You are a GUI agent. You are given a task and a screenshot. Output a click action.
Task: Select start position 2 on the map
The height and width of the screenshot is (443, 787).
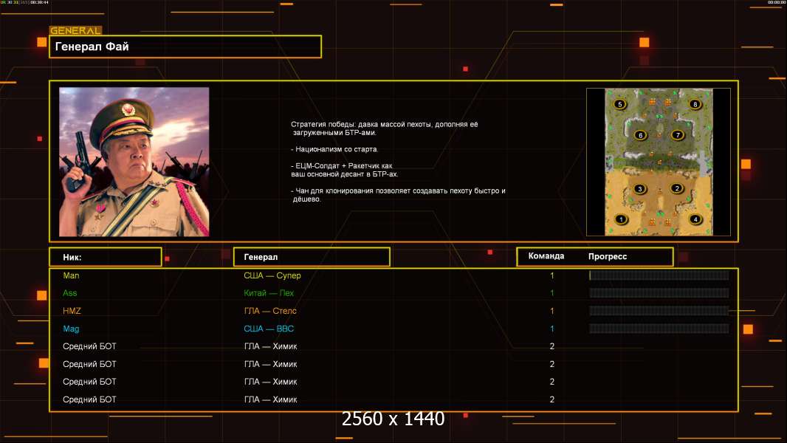tap(676, 188)
